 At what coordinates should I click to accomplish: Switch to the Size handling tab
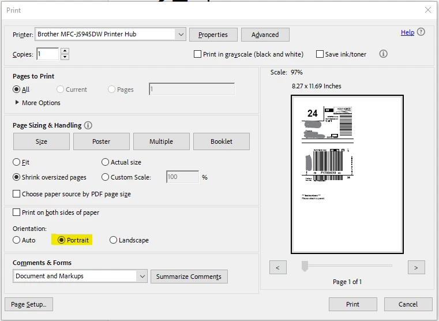(42, 141)
